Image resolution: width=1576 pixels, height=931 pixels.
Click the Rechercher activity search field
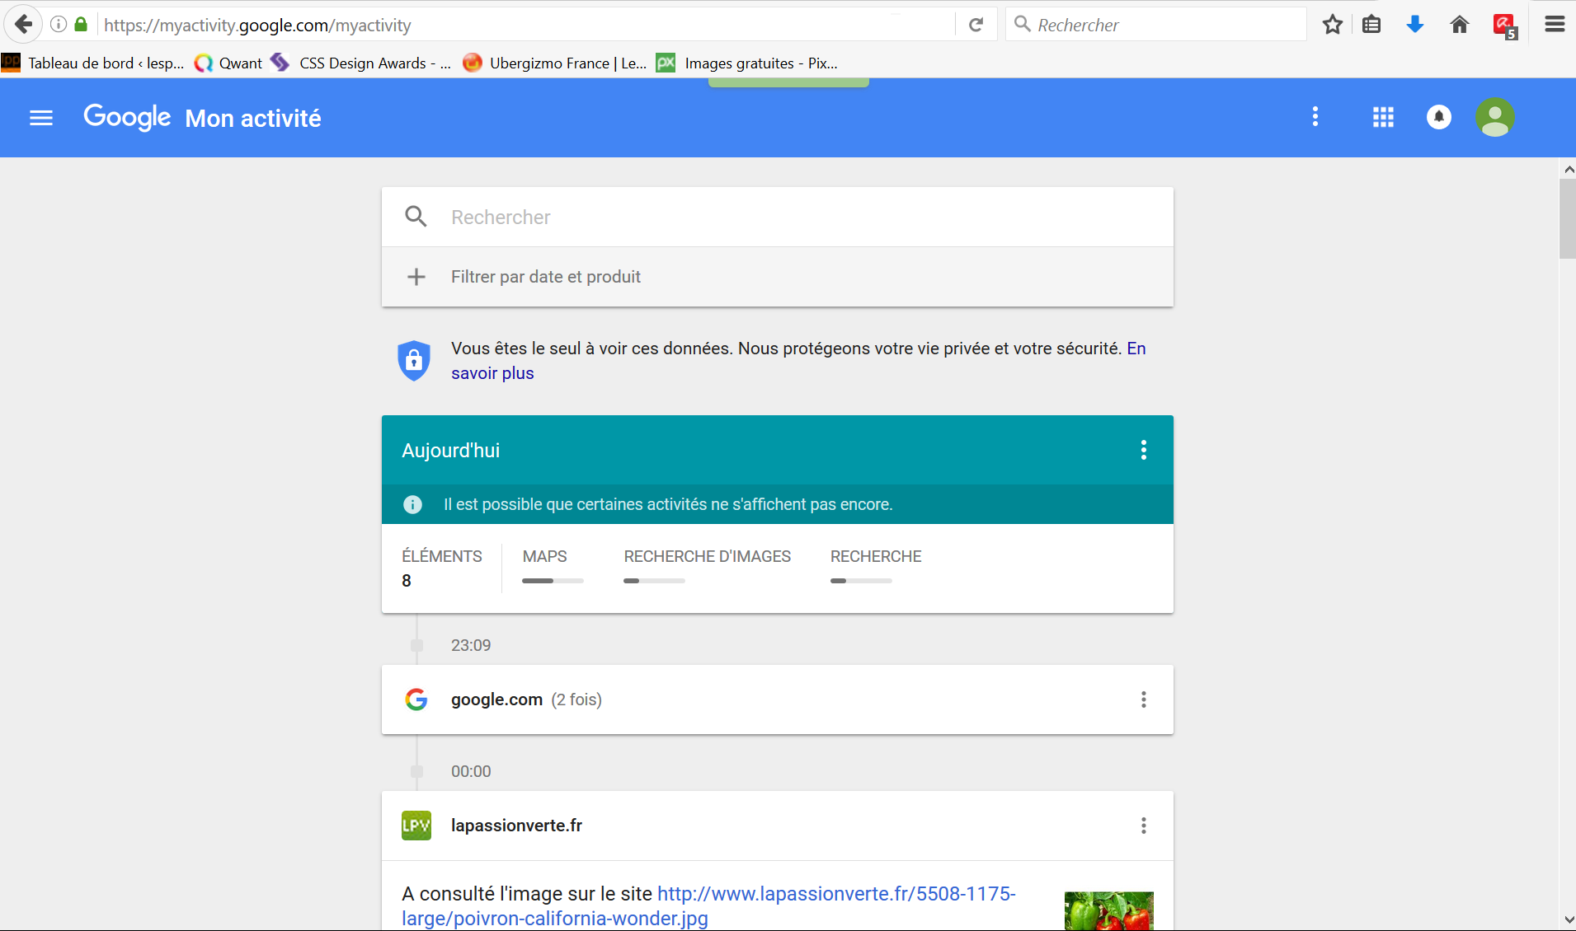(775, 218)
